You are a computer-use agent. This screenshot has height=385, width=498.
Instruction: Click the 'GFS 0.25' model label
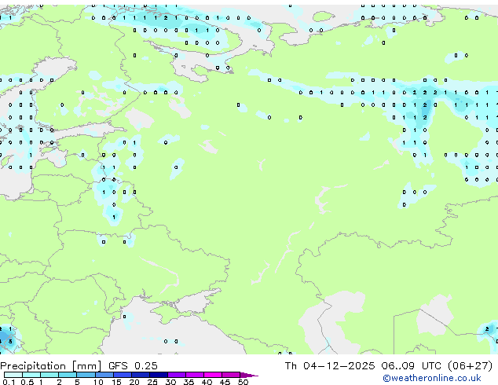tap(133, 366)
